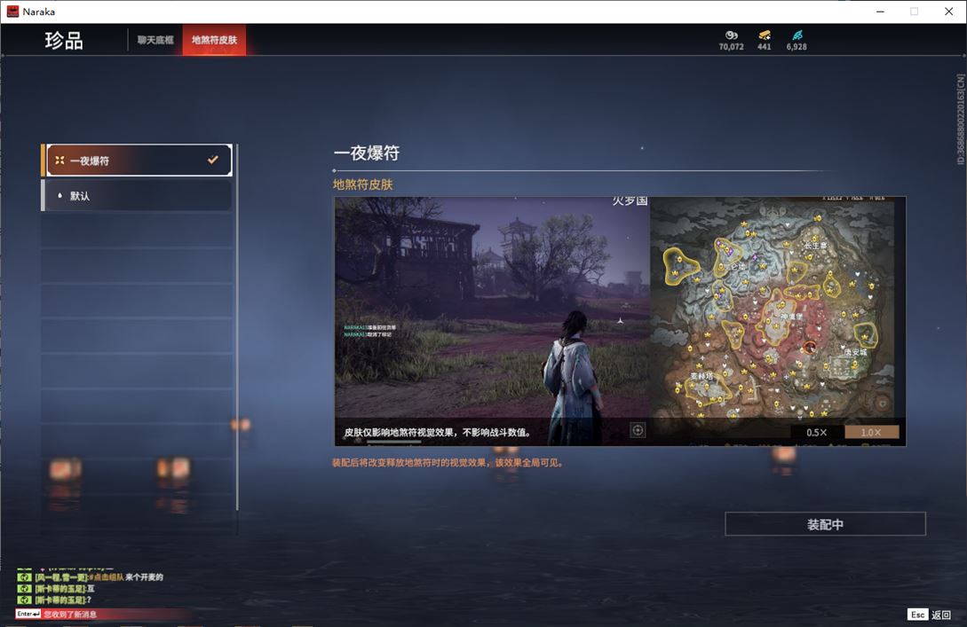Click the skin list scrollbar
The image size is (967, 627).
point(237,326)
